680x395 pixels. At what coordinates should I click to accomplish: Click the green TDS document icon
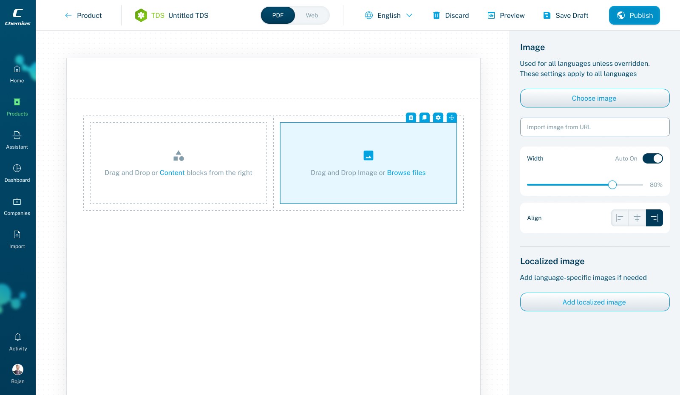141,15
